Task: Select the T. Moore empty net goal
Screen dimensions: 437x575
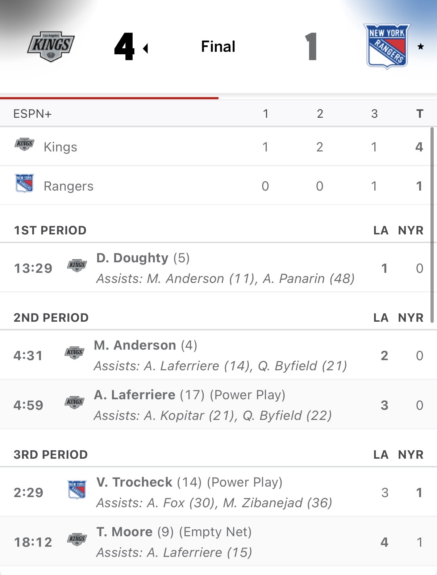Action: click(124, 532)
